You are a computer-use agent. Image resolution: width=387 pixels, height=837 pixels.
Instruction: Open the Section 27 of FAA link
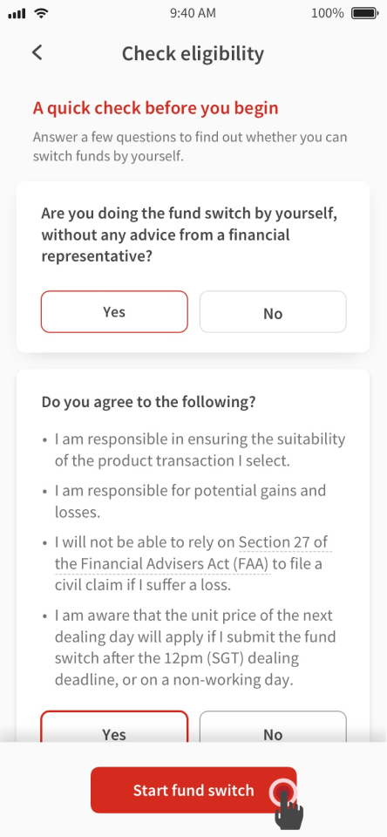[193, 553]
